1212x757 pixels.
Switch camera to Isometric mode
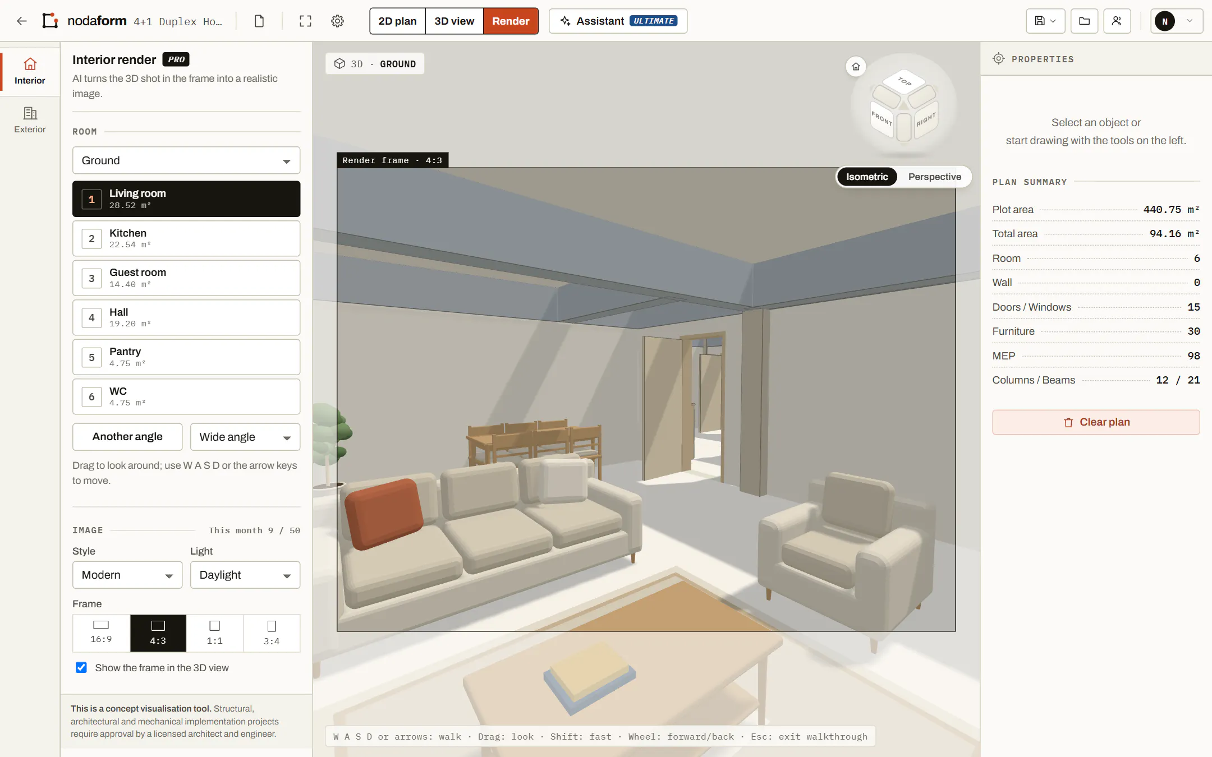pos(867,177)
